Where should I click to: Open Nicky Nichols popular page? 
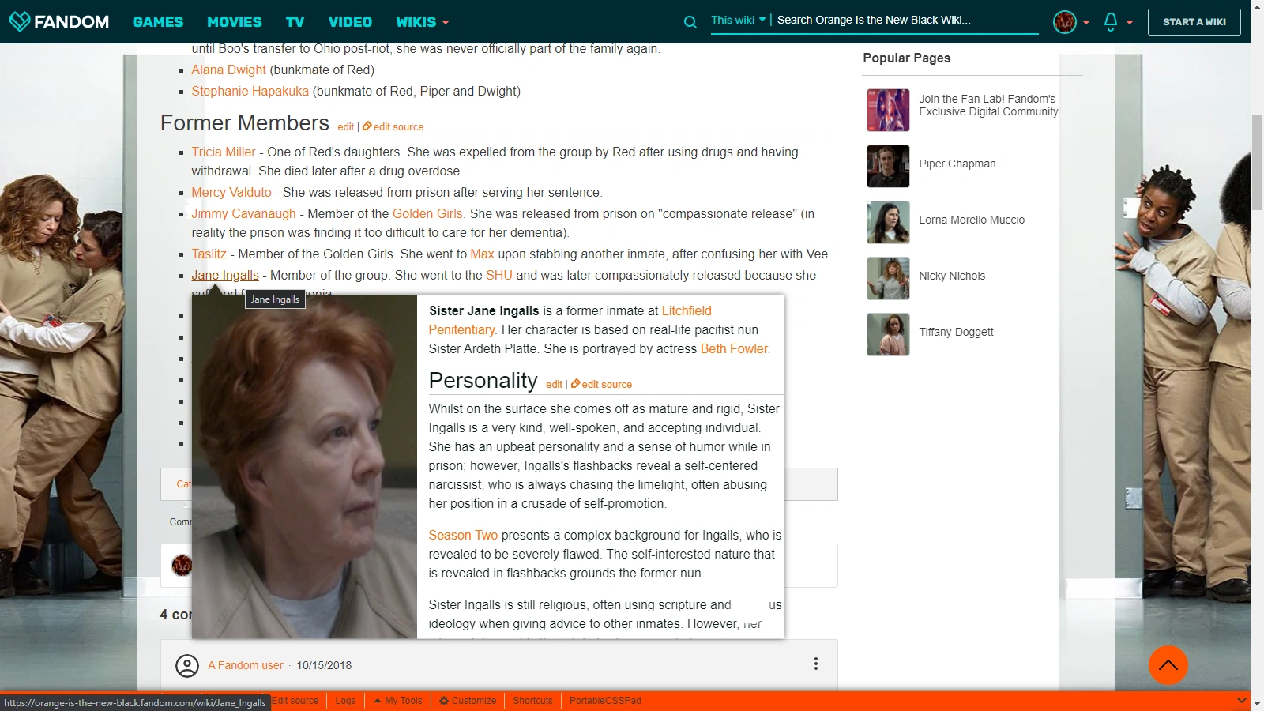[952, 276]
